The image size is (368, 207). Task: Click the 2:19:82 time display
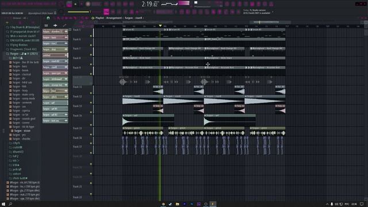(x=149, y=4)
